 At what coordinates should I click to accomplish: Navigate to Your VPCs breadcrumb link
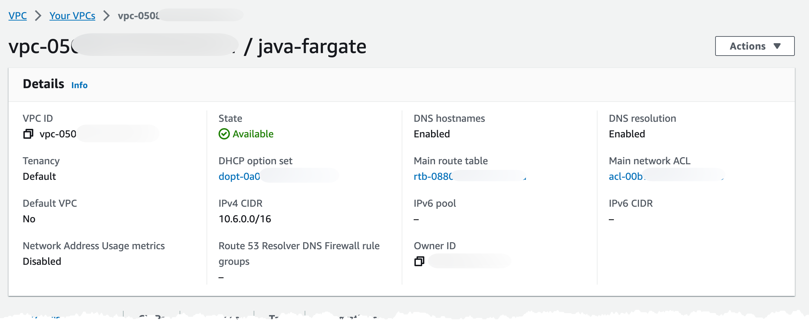72,16
